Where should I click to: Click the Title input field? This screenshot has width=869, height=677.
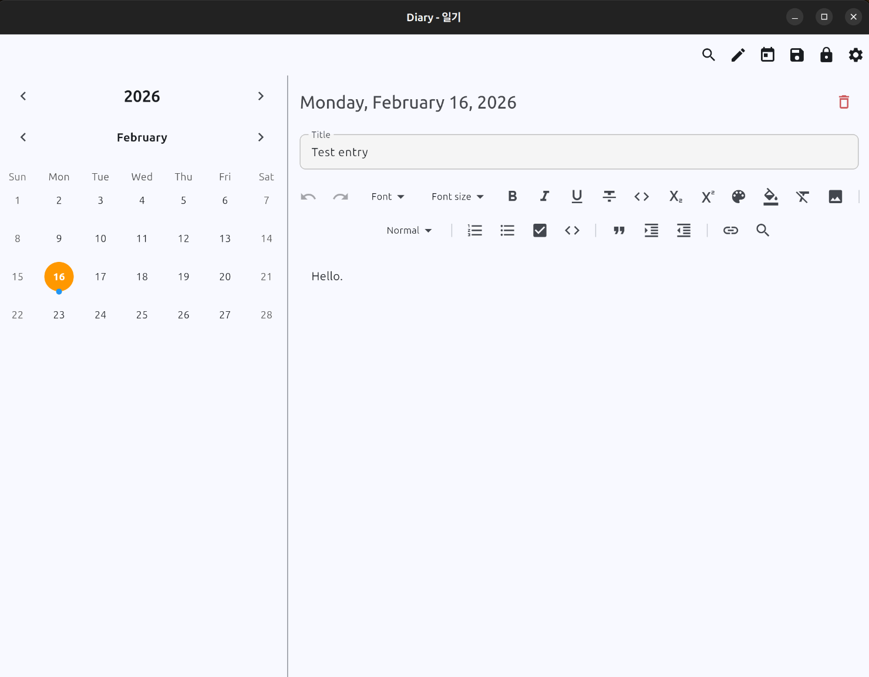point(579,152)
